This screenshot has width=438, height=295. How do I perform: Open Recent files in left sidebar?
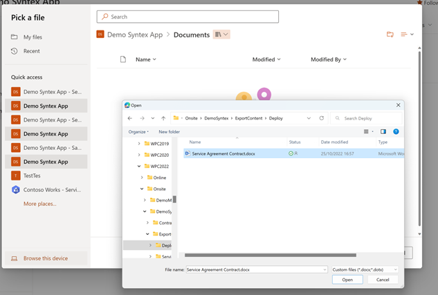[x=31, y=51]
